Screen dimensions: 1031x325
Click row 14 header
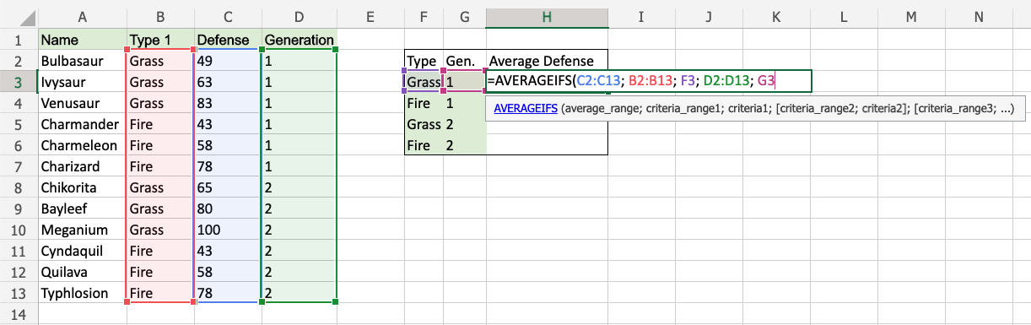19,314
